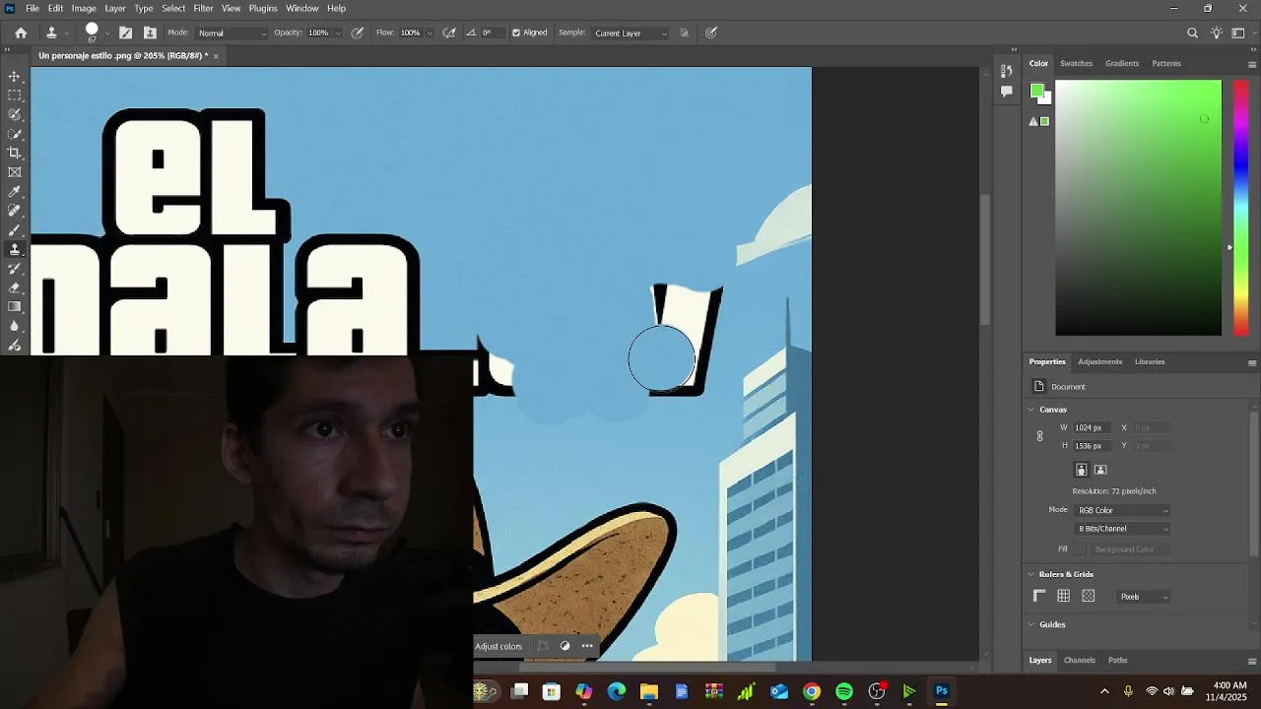
Task: Select the Lasso tool in the toolbar
Action: tap(15, 114)
